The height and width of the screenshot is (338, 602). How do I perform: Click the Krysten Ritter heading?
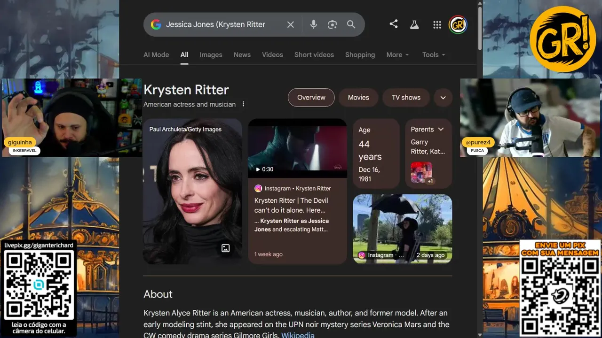[x=186, y=90]
